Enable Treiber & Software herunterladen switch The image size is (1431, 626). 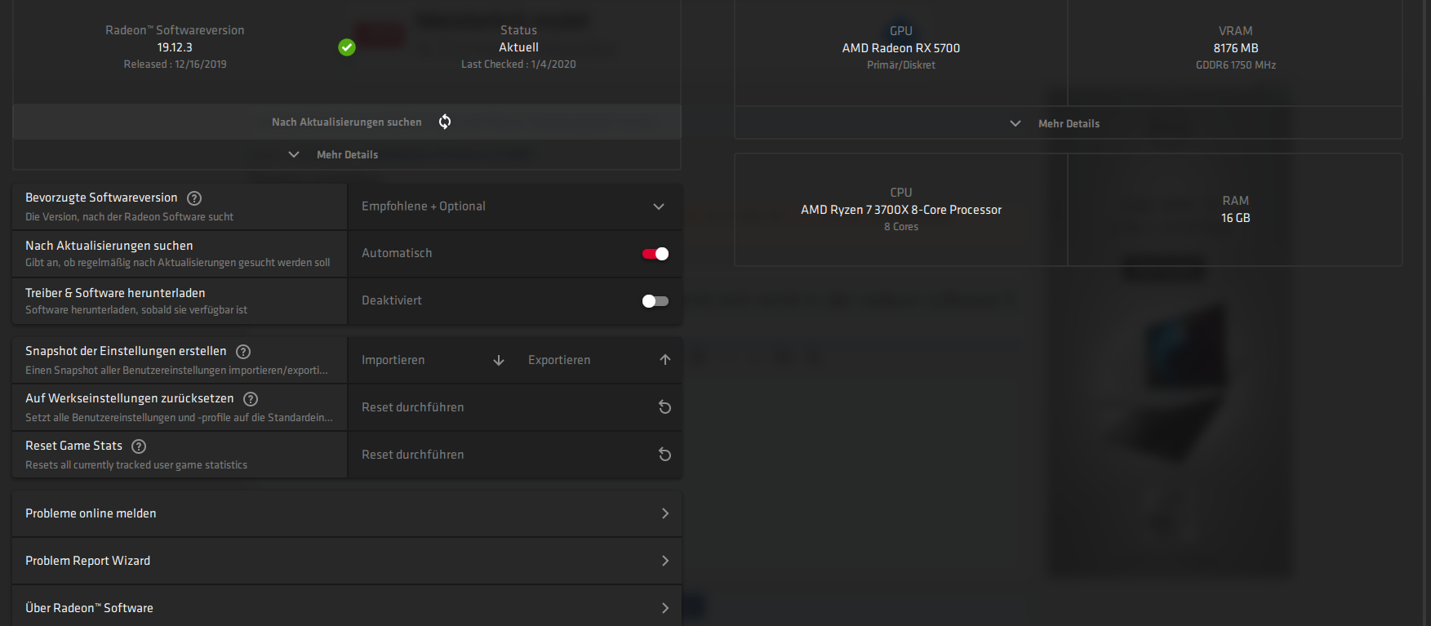point(656,301)
